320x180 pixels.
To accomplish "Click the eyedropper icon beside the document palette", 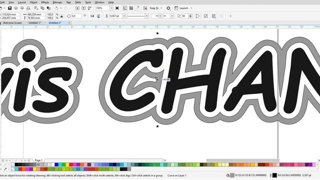I will (5, 169).
